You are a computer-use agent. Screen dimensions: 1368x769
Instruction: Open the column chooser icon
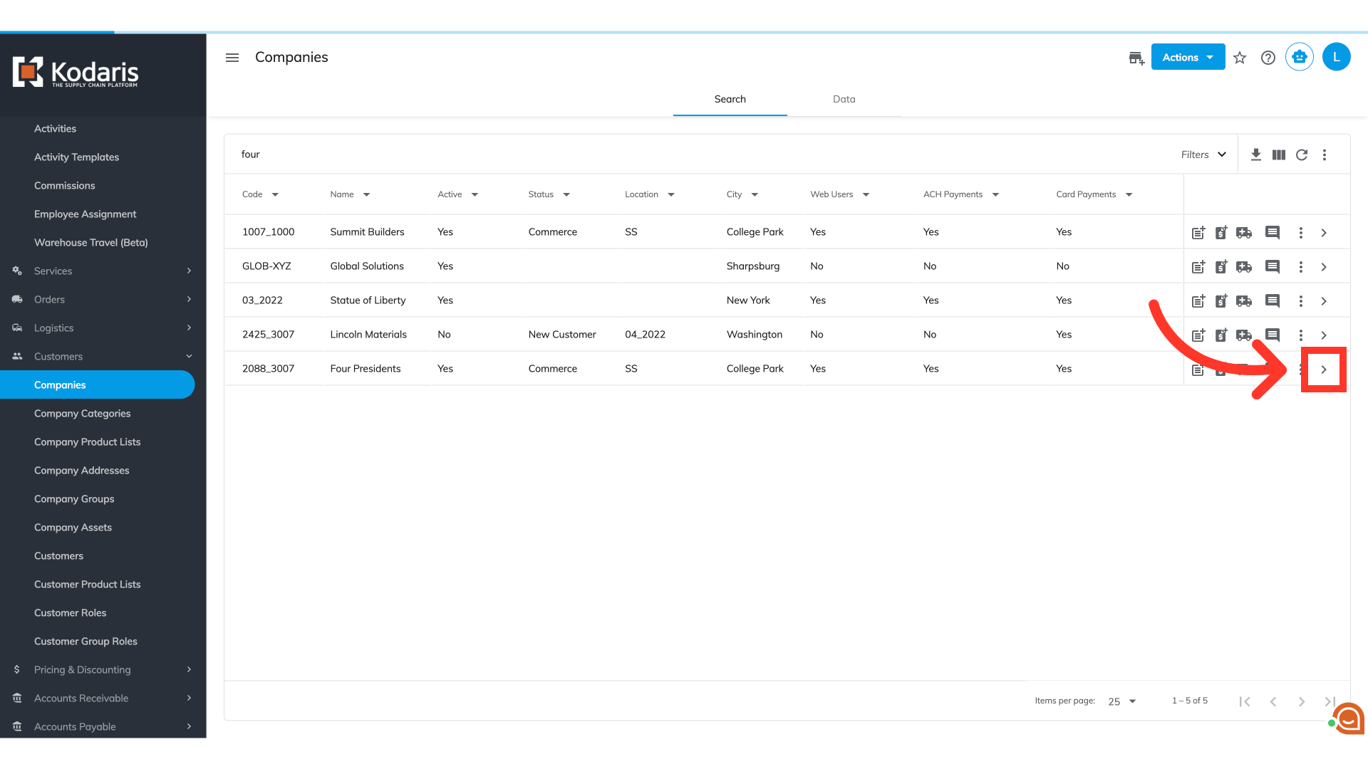click(x=1279, y=155)
